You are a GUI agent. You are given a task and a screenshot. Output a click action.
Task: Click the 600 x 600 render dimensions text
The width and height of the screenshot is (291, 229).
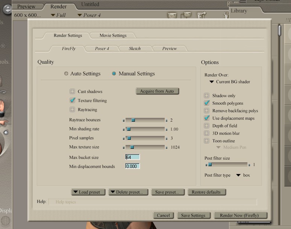coord(27,15)
